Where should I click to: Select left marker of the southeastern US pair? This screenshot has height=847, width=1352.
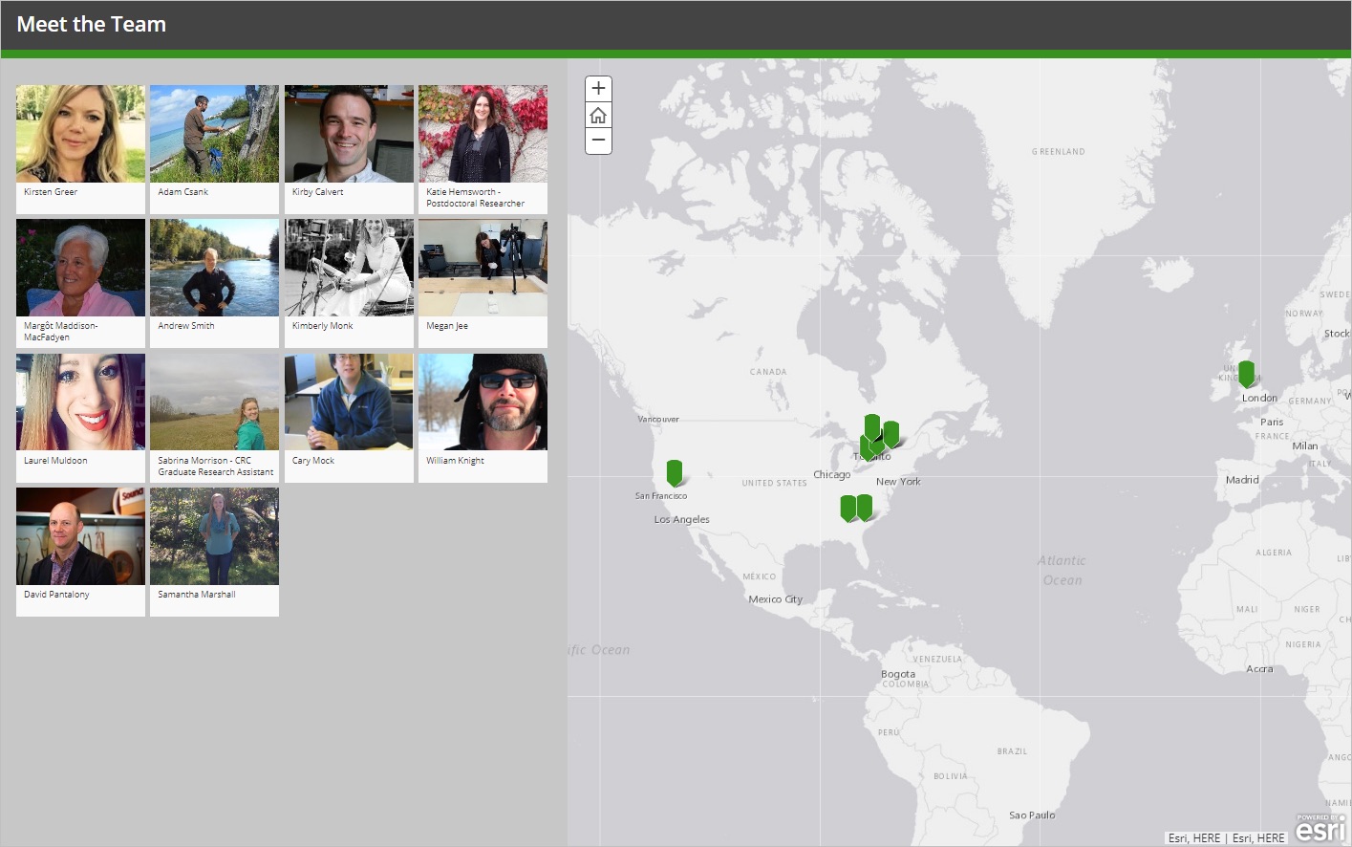(848, 508)
